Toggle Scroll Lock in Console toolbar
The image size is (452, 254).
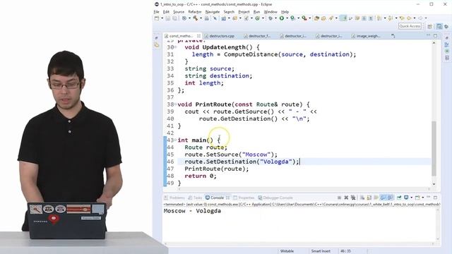(369, 198)
